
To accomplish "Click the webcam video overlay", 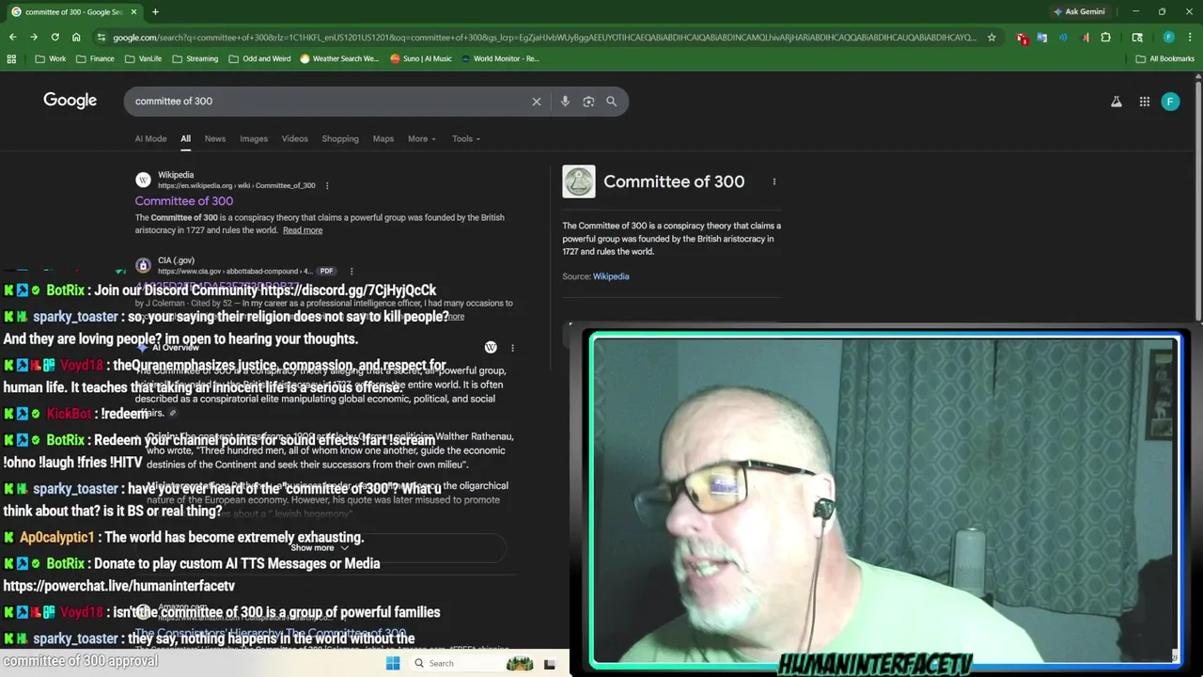I will [884, 499].
